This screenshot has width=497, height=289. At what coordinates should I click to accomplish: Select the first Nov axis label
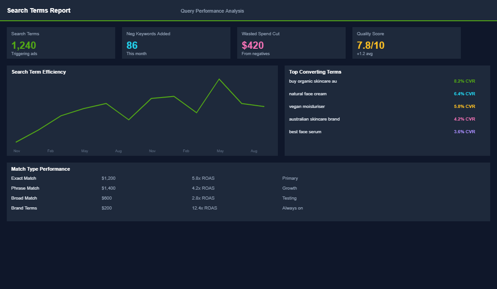(x=17, y=151)
